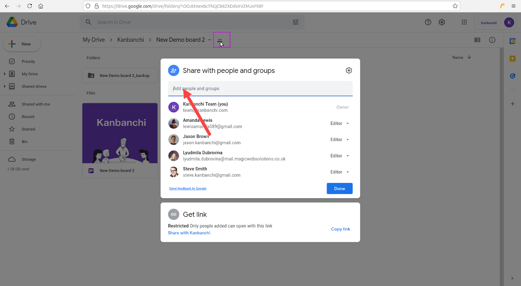This screenshot has height=286, width=521.
Task: Open the Drive help question mark
Action: click(x=428, y=22)
